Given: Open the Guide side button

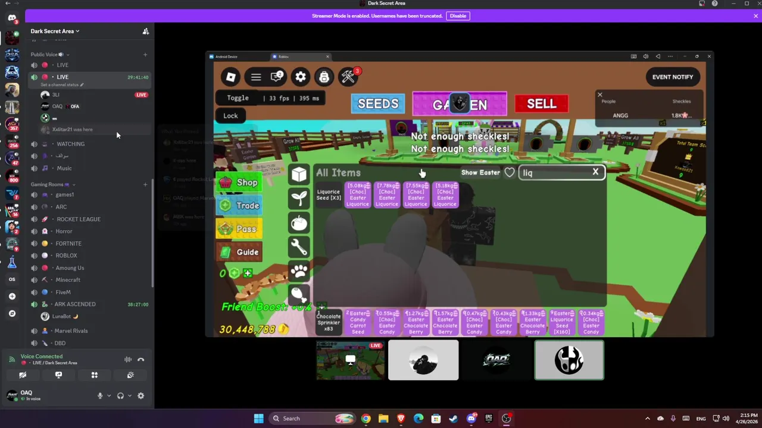Looking at the screenshot, I should tap(239, 252).
